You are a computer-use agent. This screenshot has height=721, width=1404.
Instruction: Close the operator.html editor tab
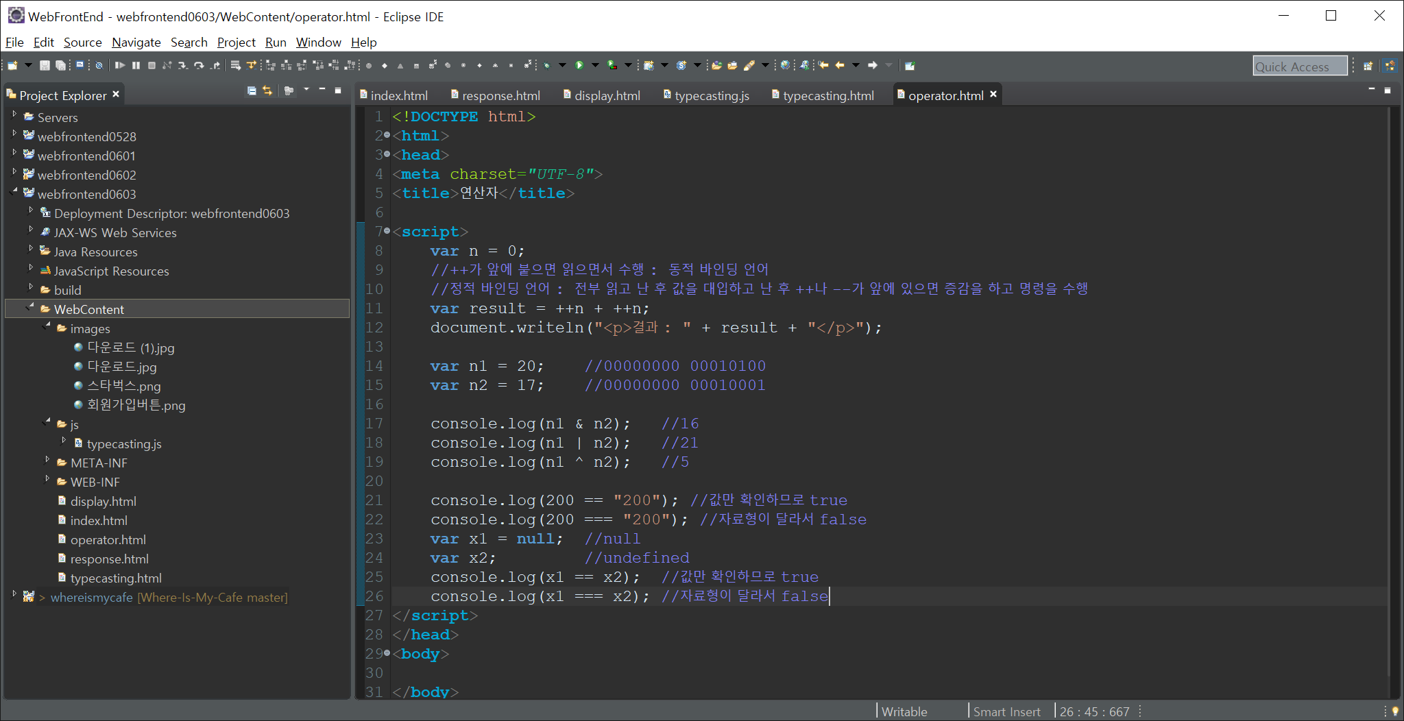click(x=993, y=94)
